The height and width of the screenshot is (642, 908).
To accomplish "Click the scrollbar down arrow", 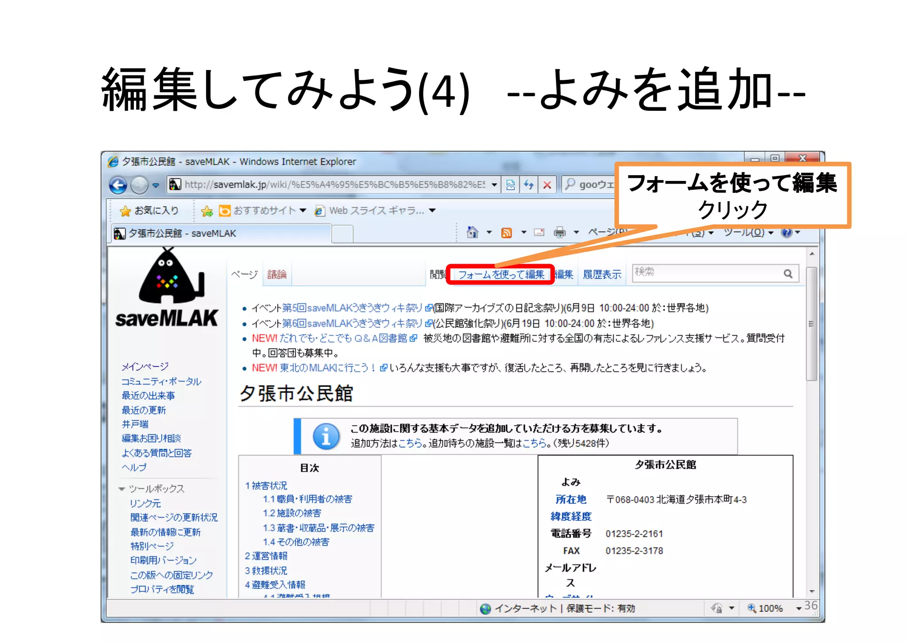I will pos(812,591).
